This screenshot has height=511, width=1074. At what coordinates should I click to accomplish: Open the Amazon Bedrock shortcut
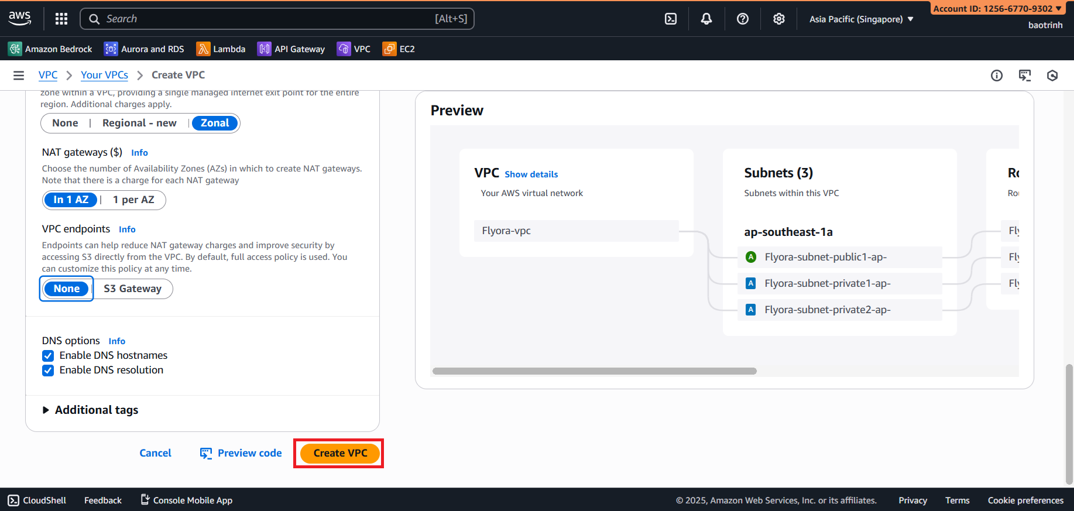(50, 49)
